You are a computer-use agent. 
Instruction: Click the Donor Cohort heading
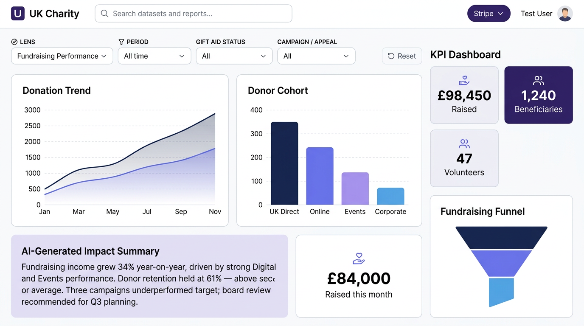coord(278,90)
